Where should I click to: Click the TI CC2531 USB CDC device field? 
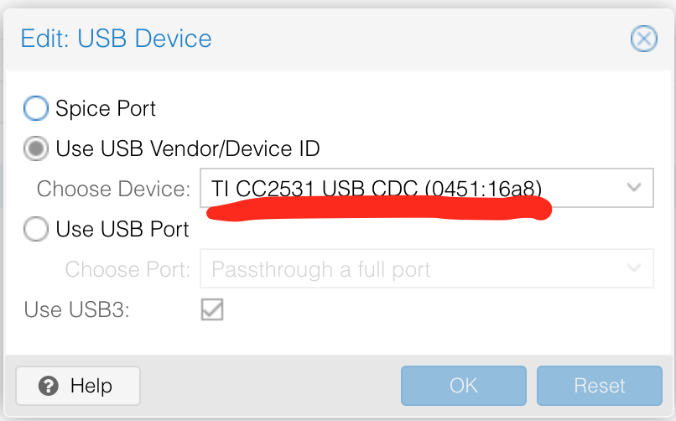coord(427,188)
